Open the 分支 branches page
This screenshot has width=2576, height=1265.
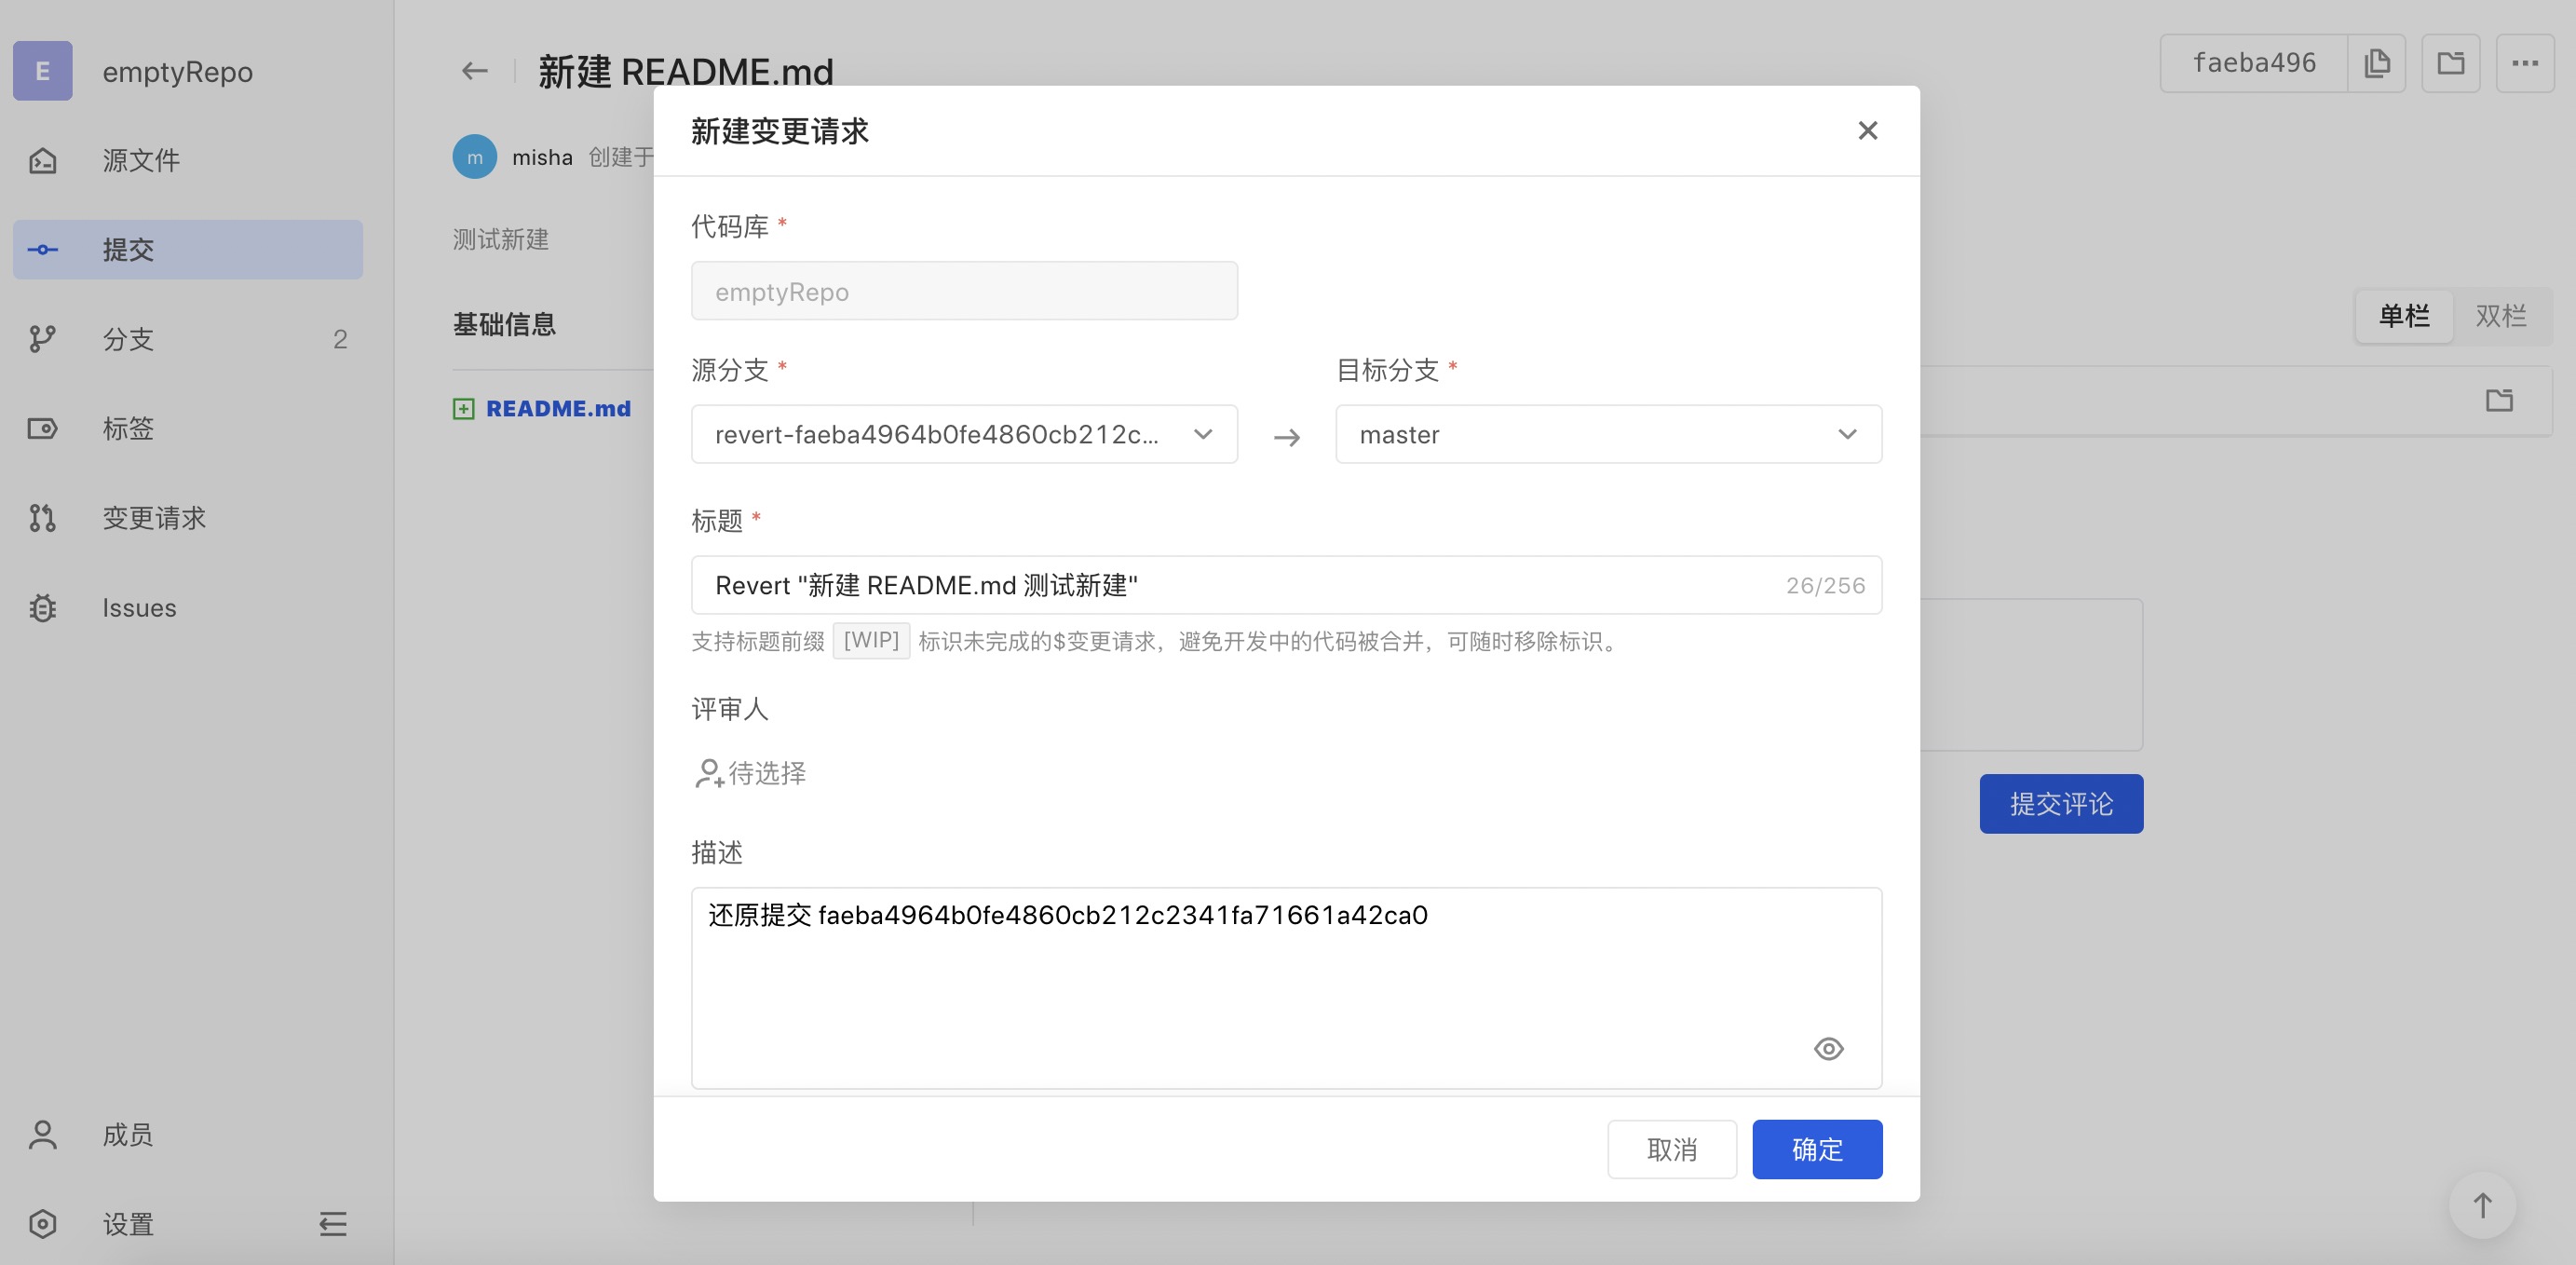pyautogui.click(x=128, y=339)
